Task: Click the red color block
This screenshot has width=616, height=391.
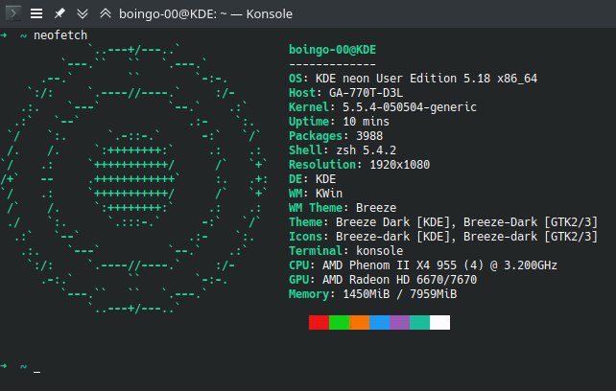Action: coord(319,322)
